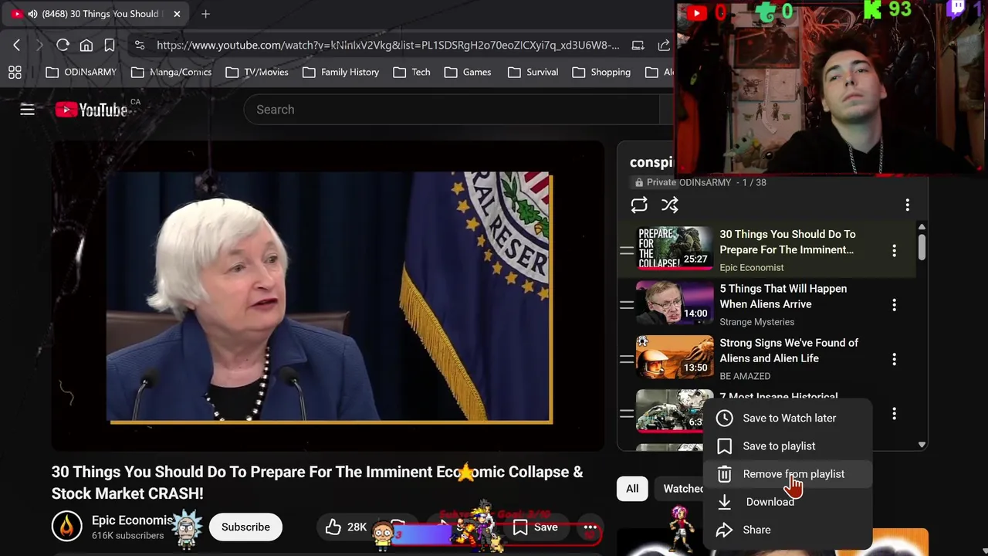Click playlist scrollbar thumb

(x=922, y=247)
